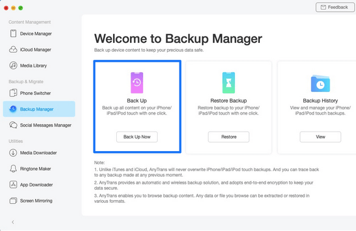This screenshot has width=356, height=231.
Task: Select the Backup History card title
Action: pos(320,101)
